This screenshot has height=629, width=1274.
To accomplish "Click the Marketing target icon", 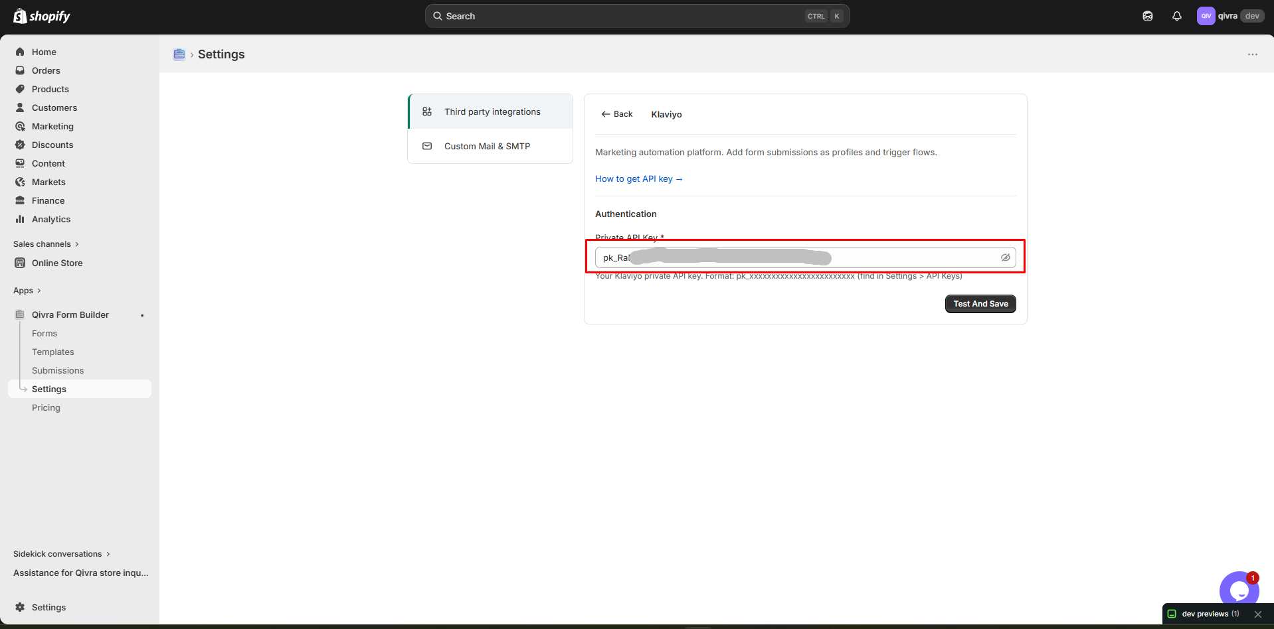I will 20,126.
